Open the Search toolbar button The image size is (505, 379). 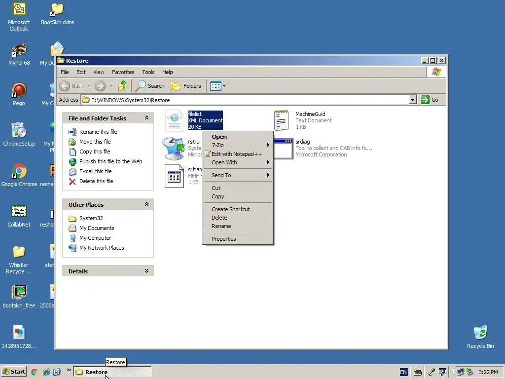click(150, 86)
